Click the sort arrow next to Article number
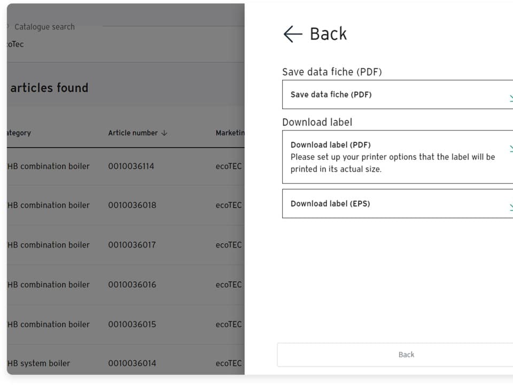 164,133
